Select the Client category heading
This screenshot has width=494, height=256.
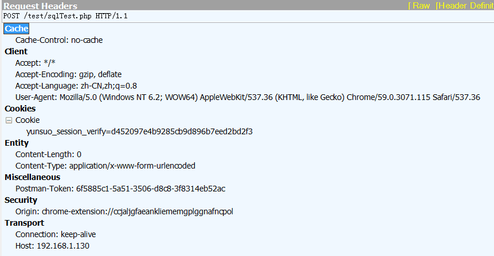pyautogui.click(x=16, y=51)
